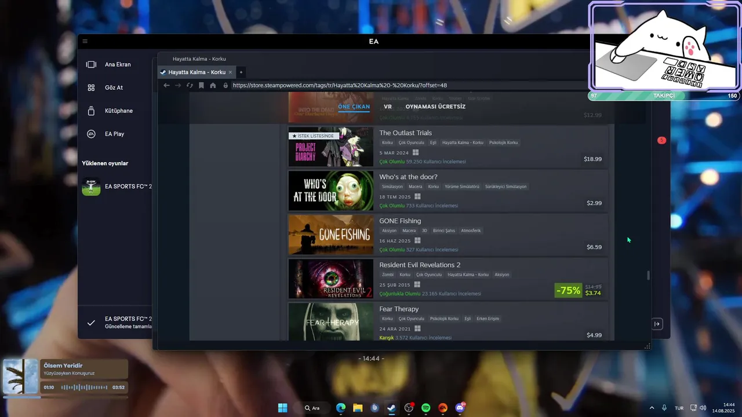The height and width of the screenshot is (417, 742).
Task: Open EA SPORTS FC game under Yüklenen oyunlar
Action: 117,186
